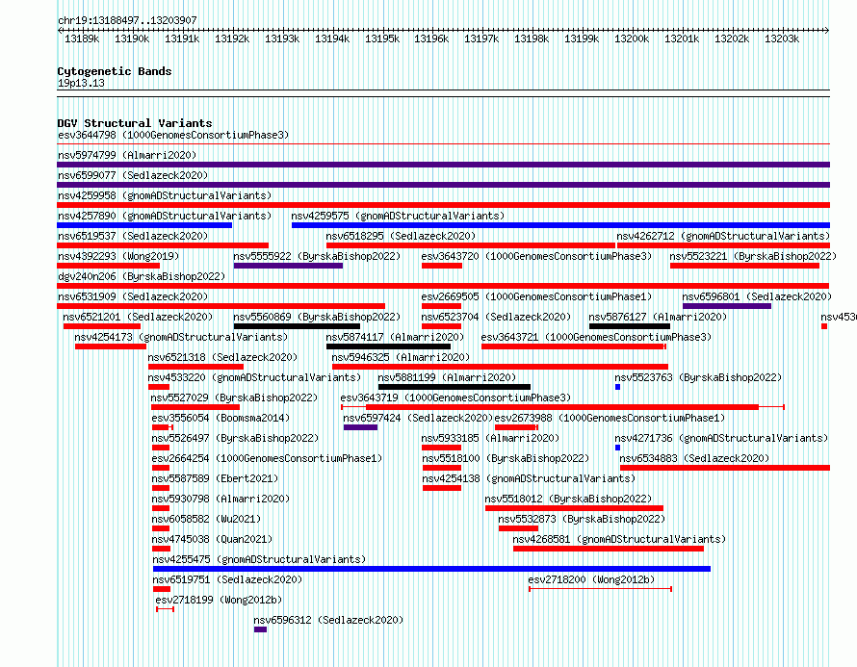Open nsv5532873 (ByrskaBishop2022) label

click(582, 519)
